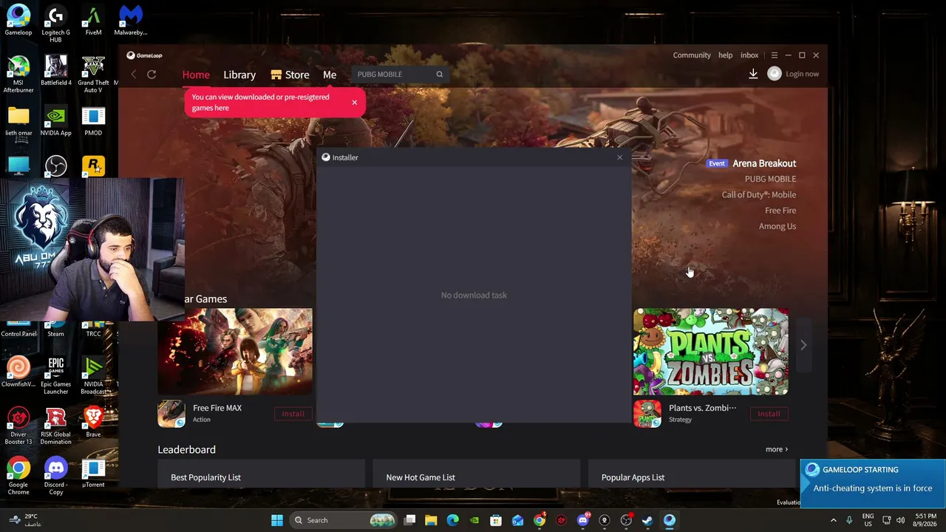Open the GameLoop downloads icon
The width and height of the screenshot is (946, 532).
point(753,74)
